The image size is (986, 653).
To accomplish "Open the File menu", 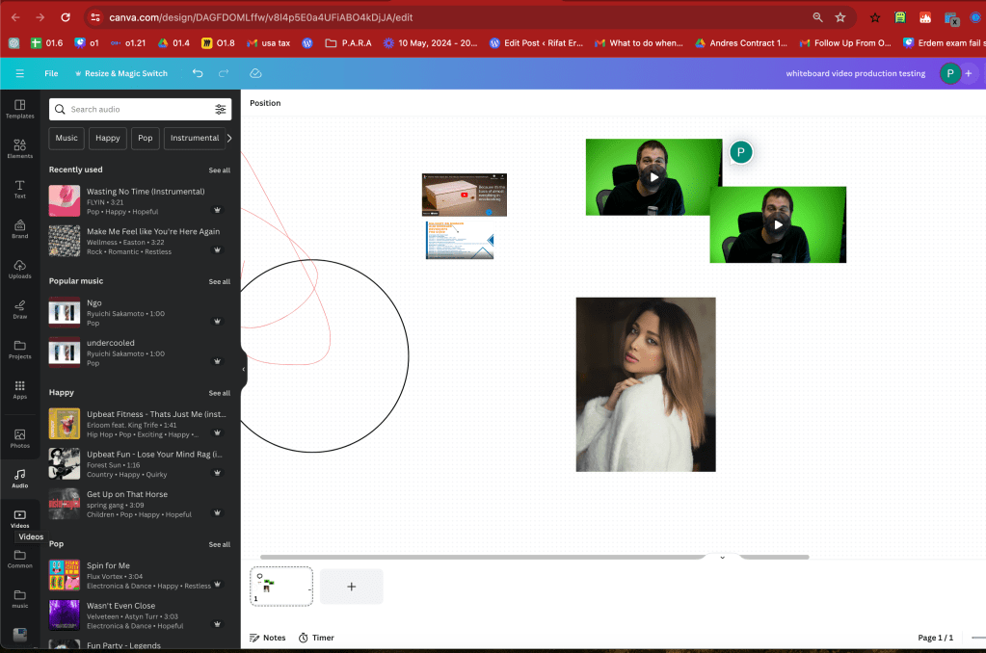I will (51, 73).
